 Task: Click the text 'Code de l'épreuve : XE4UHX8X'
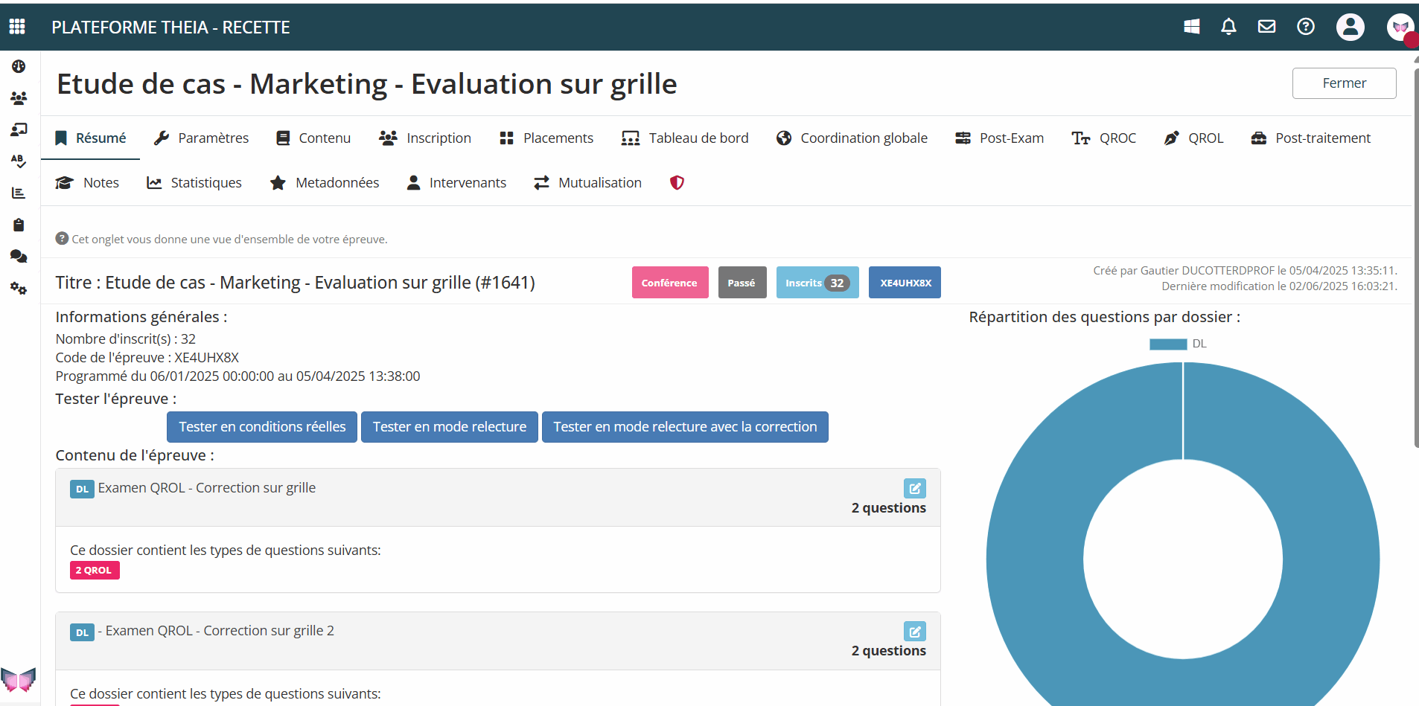coord(147,358)
